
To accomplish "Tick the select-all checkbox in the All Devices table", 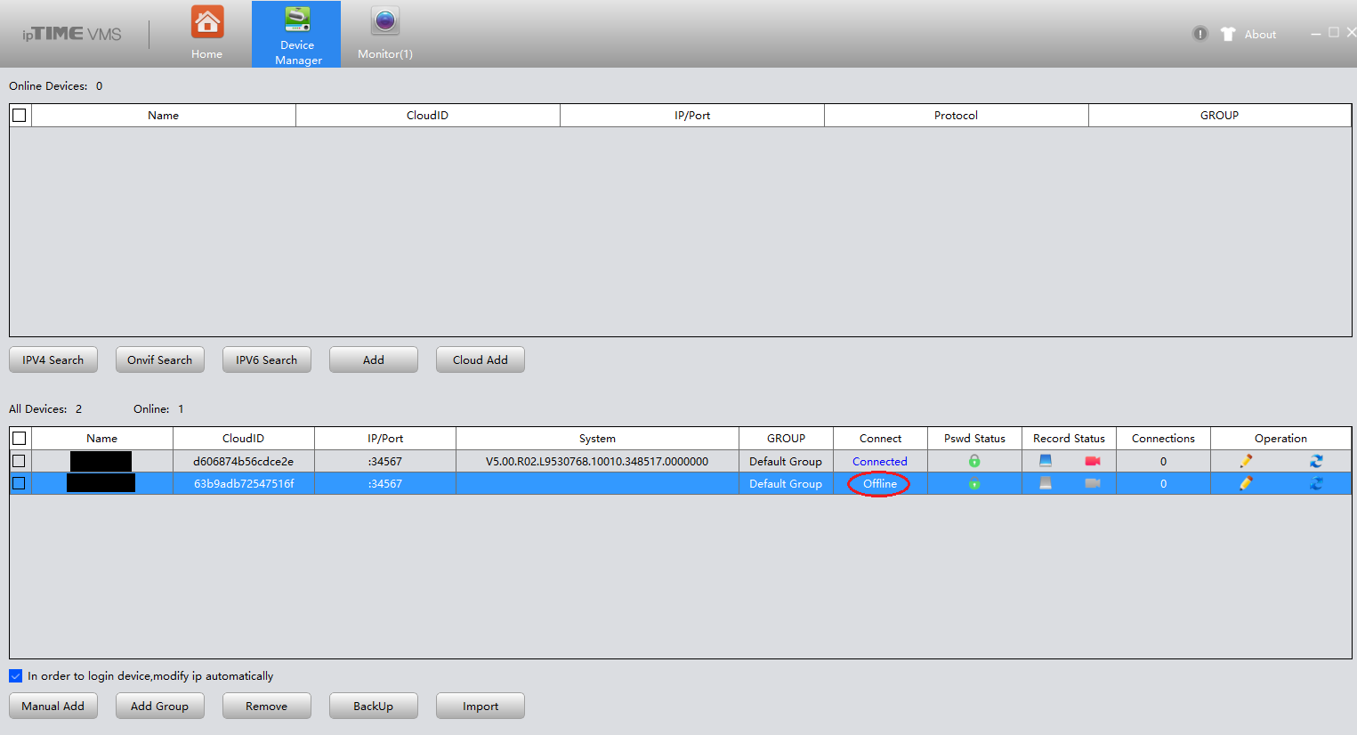I will point(19,438).
